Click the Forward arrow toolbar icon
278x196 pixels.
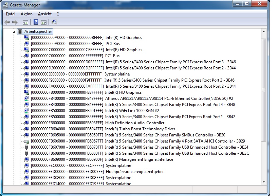tap(15, 22)
